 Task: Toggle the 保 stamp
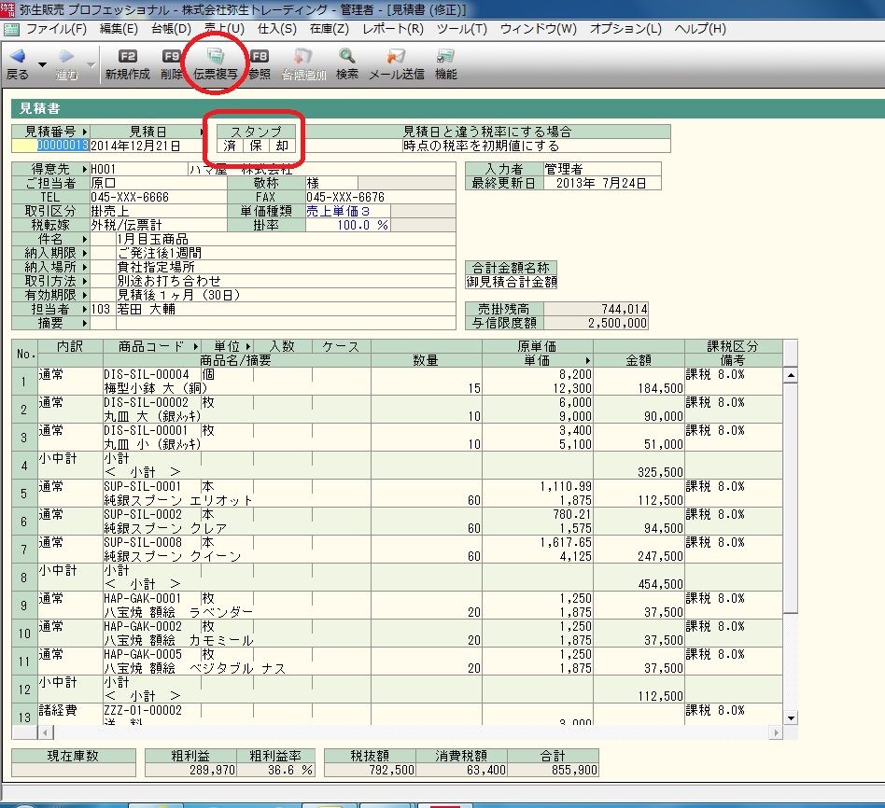point(256,146)
